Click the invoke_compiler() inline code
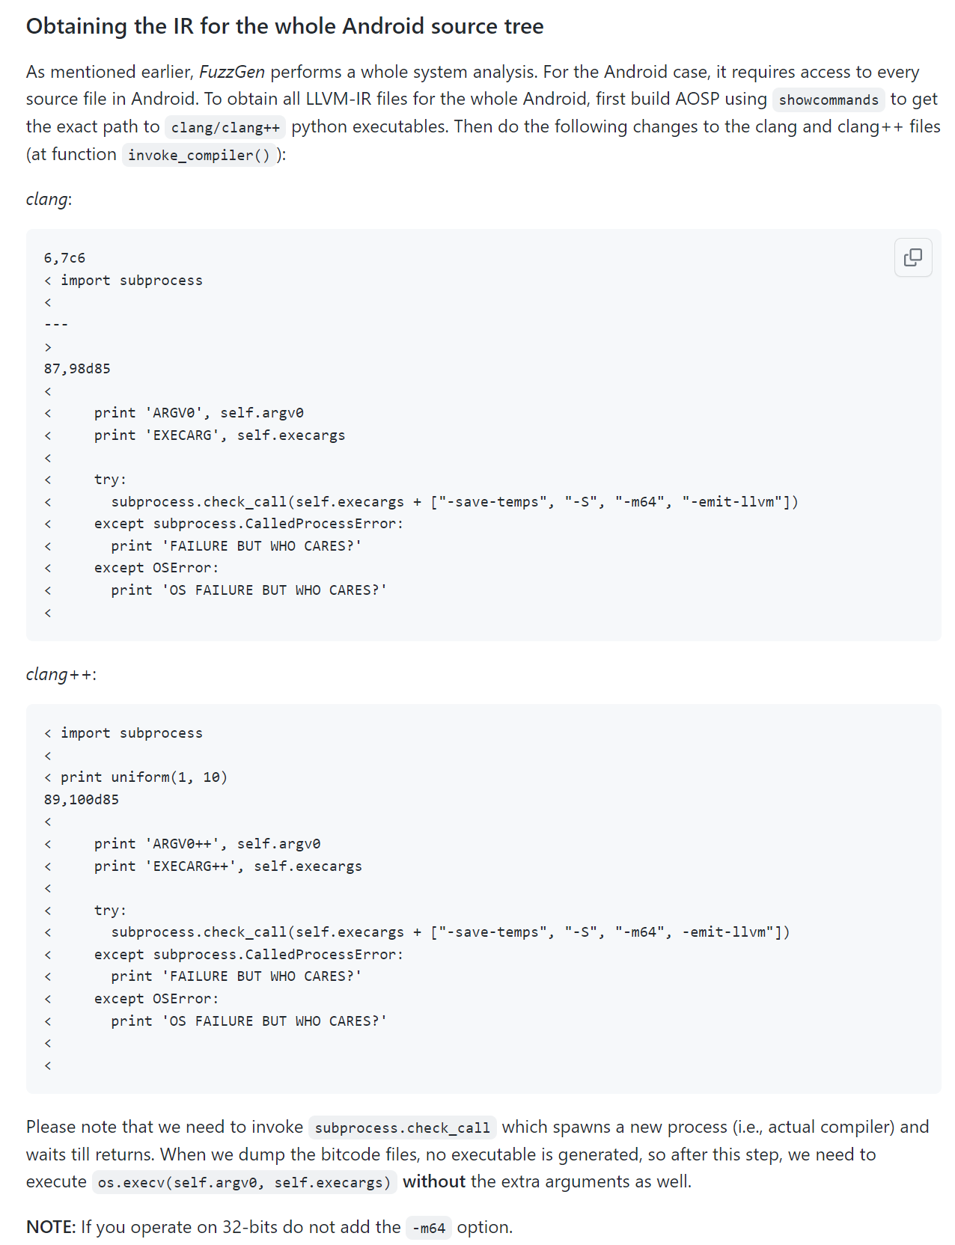Image resolution: width=955 pixels, height=1245 pixels. 199,155
